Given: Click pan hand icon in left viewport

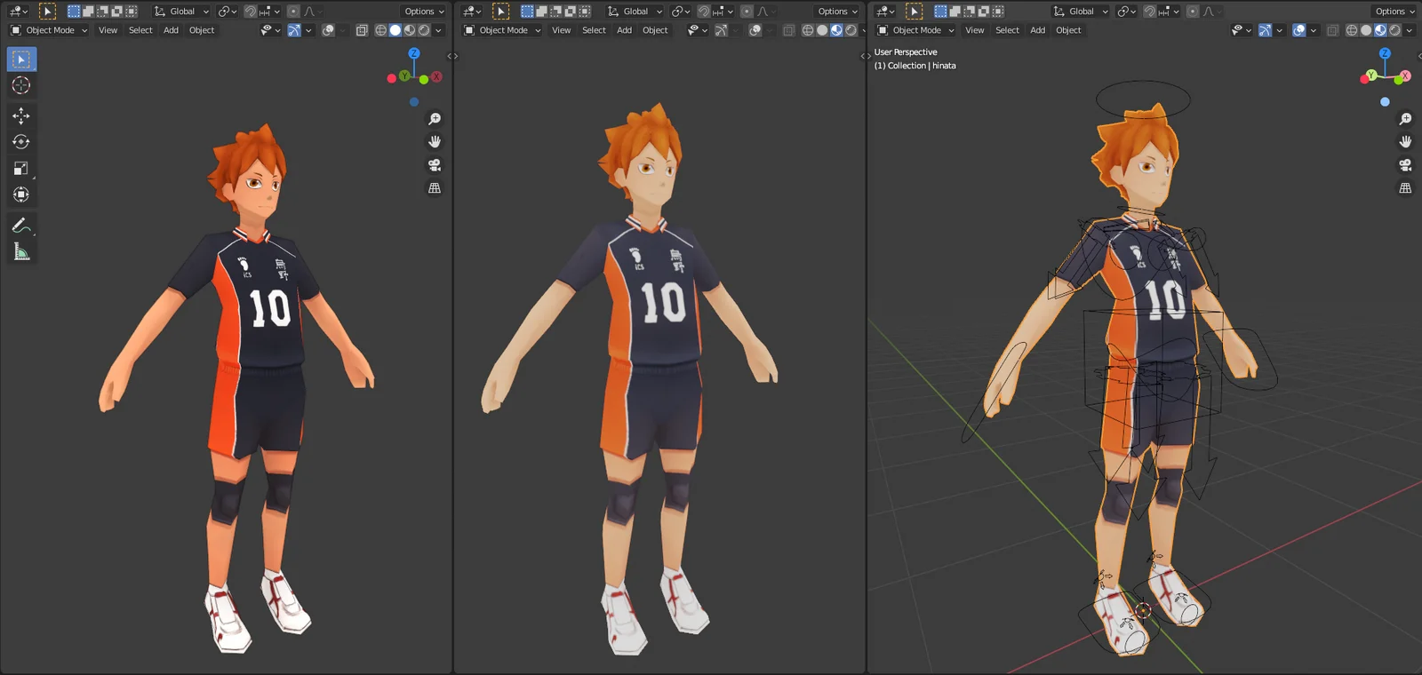Looking at the screenshot, I should [x=435, y=142].
